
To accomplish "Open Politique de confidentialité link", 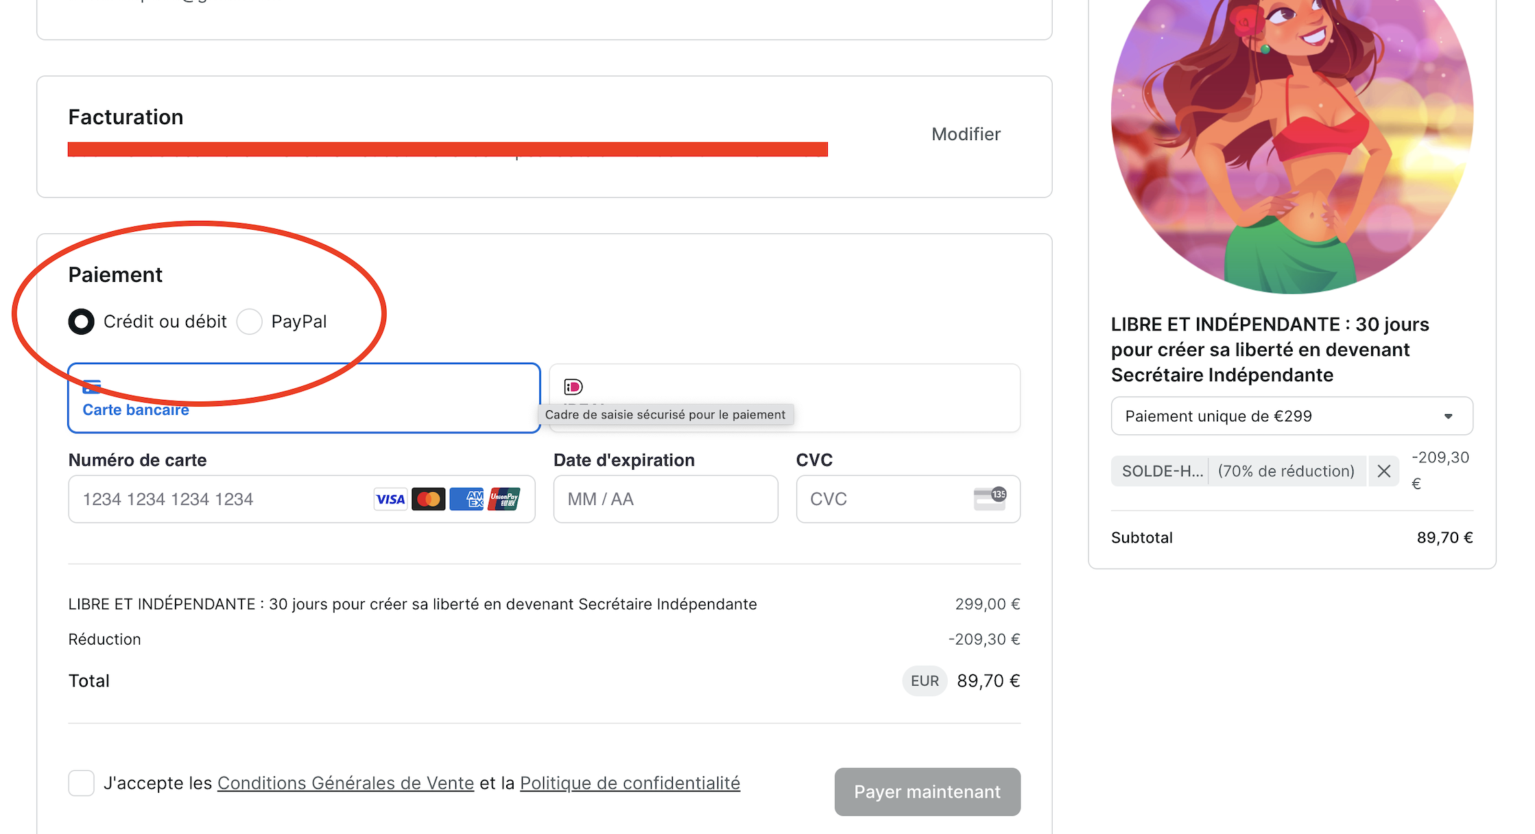I will pos(630,783).
